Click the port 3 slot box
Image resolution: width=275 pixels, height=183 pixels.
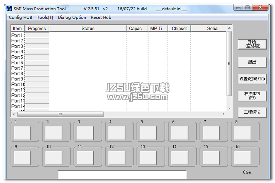click(x=85, y=133)
